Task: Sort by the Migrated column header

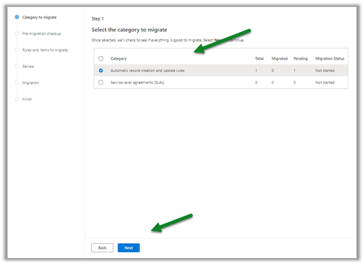Action: point(279,58)
